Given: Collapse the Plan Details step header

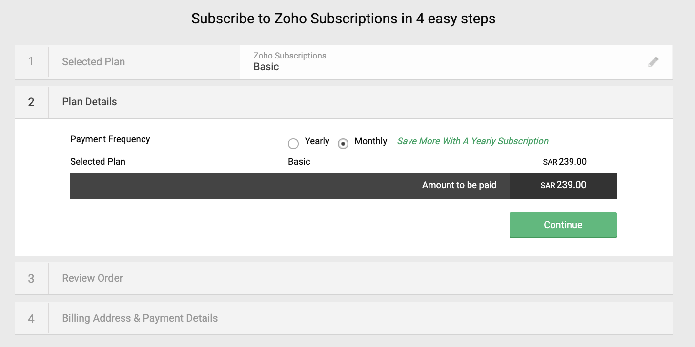Looking at the screenshot, I should [89, 102].
